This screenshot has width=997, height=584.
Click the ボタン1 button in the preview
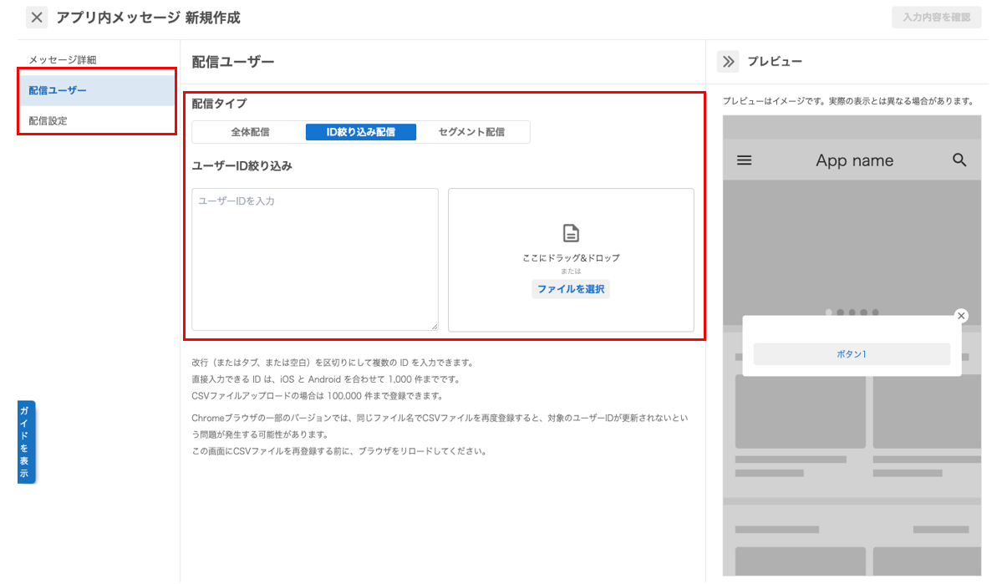[852, 354]
